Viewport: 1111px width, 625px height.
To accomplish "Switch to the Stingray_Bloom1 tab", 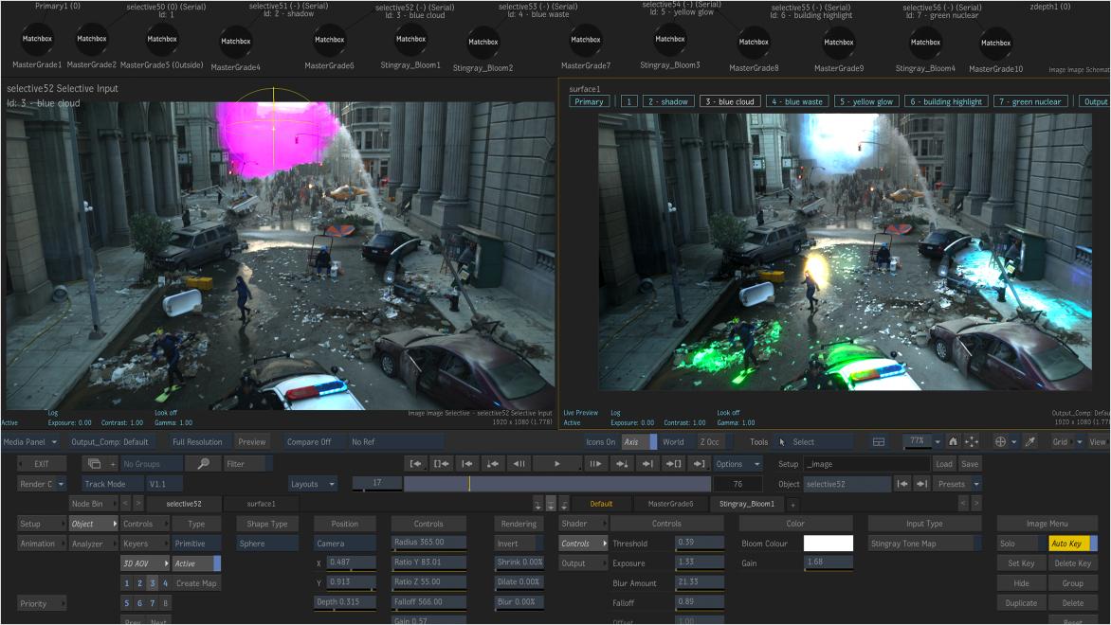I will (x=747, y=504).
